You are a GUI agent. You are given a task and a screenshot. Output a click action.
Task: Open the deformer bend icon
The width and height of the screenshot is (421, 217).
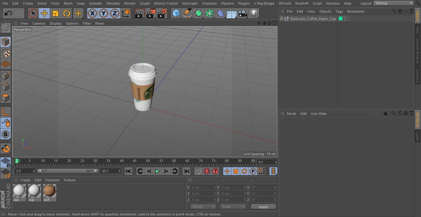coord(221,13)
